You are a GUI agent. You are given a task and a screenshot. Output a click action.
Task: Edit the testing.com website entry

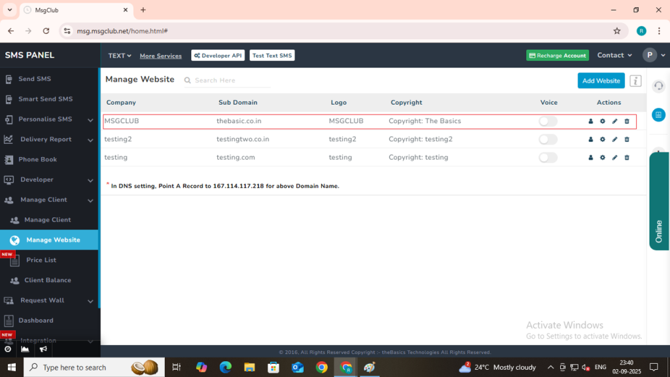(x=614, y=158)
